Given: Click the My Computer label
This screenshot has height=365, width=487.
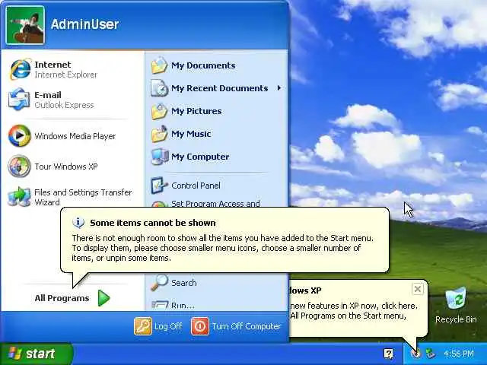Looking at the screenshot, I should click(x=200, y=157).
